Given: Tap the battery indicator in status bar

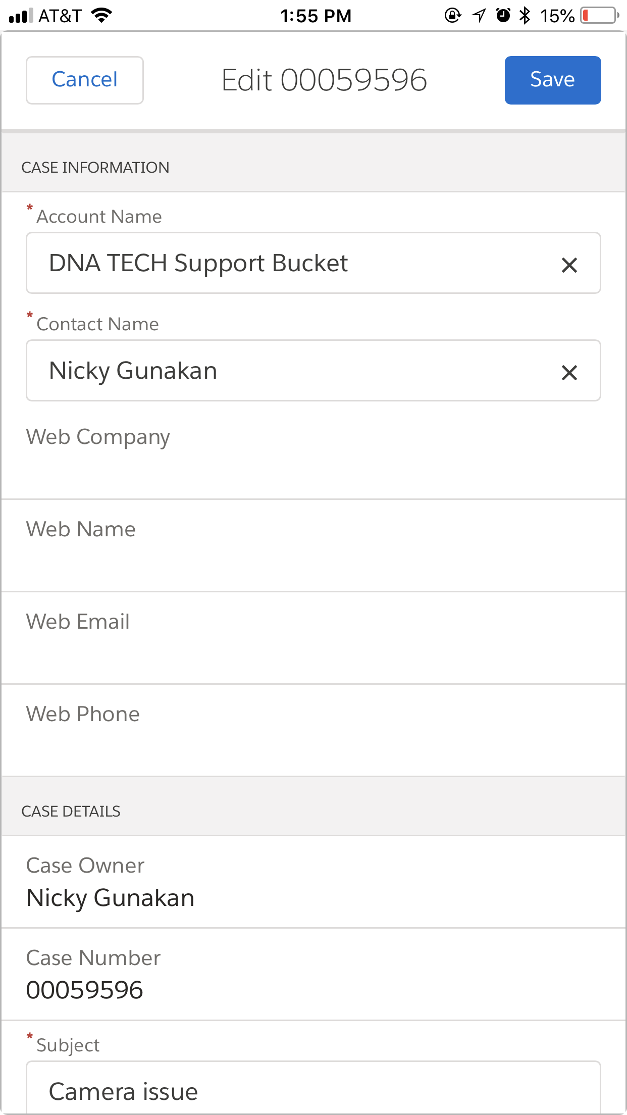Looking at the screenshot, I should click(x=599, y=16).
